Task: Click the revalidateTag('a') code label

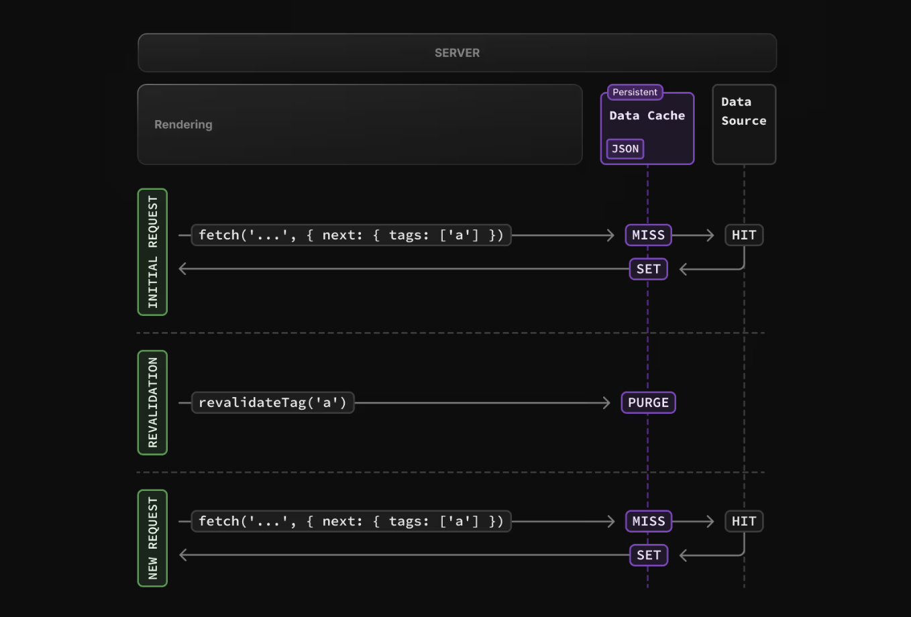Action: pyautogui.click(x=272, y=403)
